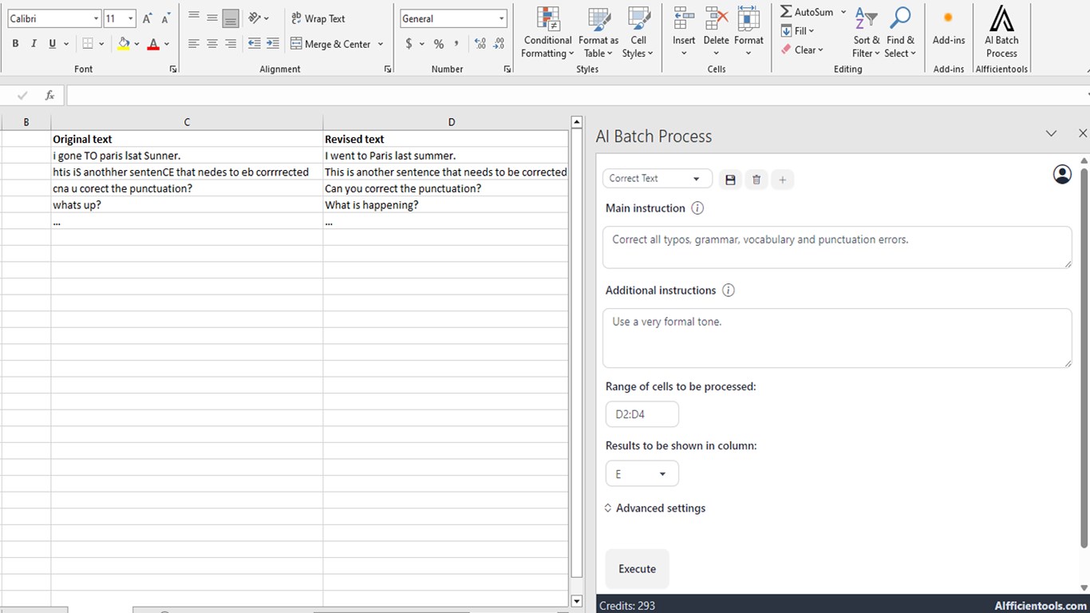
Task: Edit the range of cells field
Action: pyautogui.click(x=642, y=414)
